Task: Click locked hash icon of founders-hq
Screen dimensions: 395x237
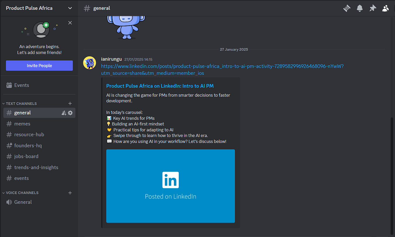Action: click(9, 145)
